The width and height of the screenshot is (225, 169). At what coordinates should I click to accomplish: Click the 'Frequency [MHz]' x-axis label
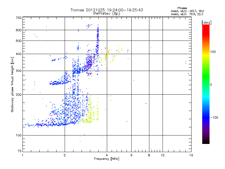click(x=107, y=159)
